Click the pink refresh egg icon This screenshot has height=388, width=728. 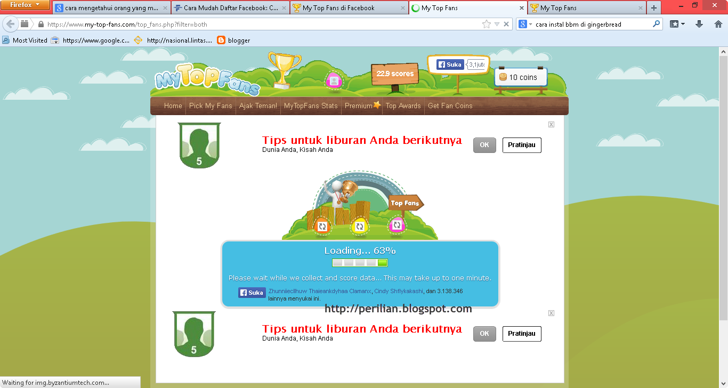[x=397, y=225]
